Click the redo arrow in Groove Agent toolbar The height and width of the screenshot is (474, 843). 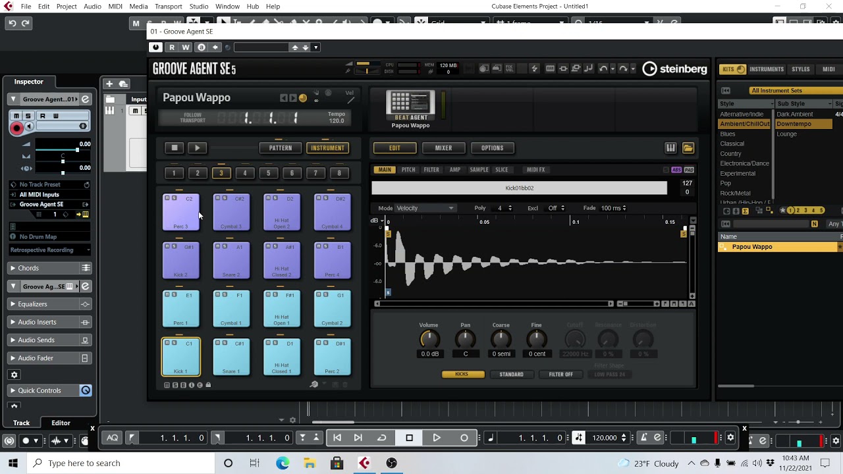pyautogui.click(x=623, y=68)
